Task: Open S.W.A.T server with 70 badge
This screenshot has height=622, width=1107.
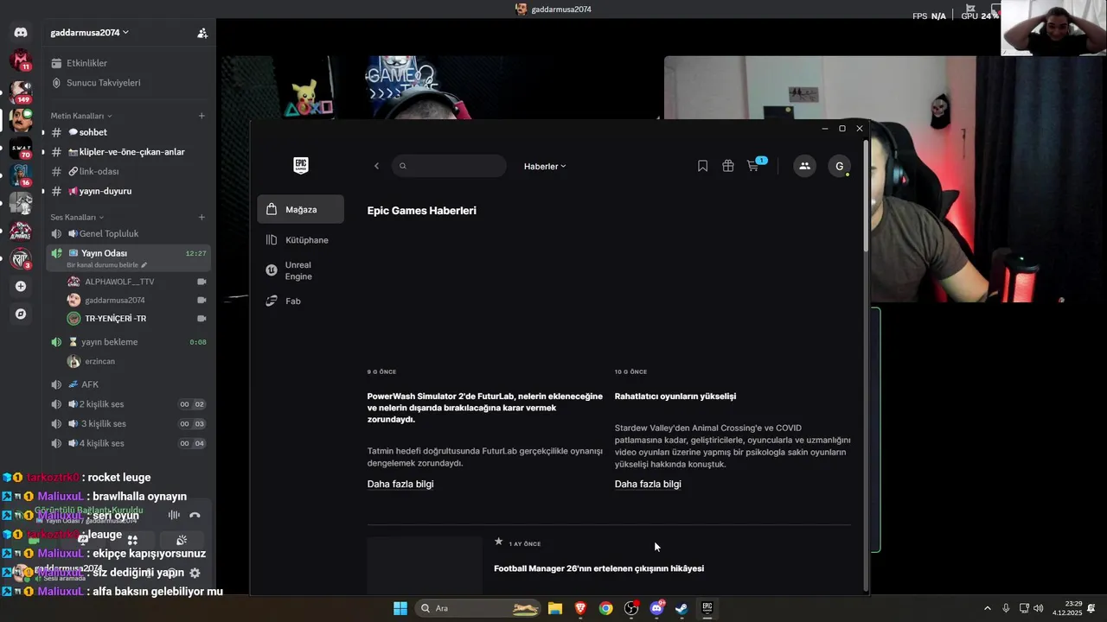Action: coord(21,148)
